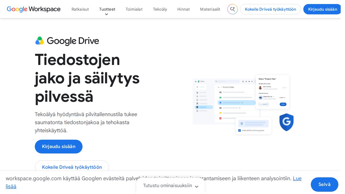Click the hero Kirjaudu sisään button

click(x=59, y=147)
